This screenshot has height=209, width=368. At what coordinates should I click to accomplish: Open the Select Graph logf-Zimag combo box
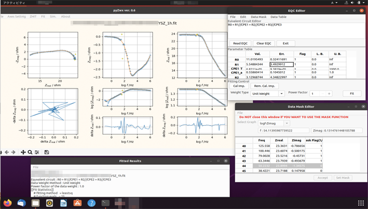[x=287, y=123]
